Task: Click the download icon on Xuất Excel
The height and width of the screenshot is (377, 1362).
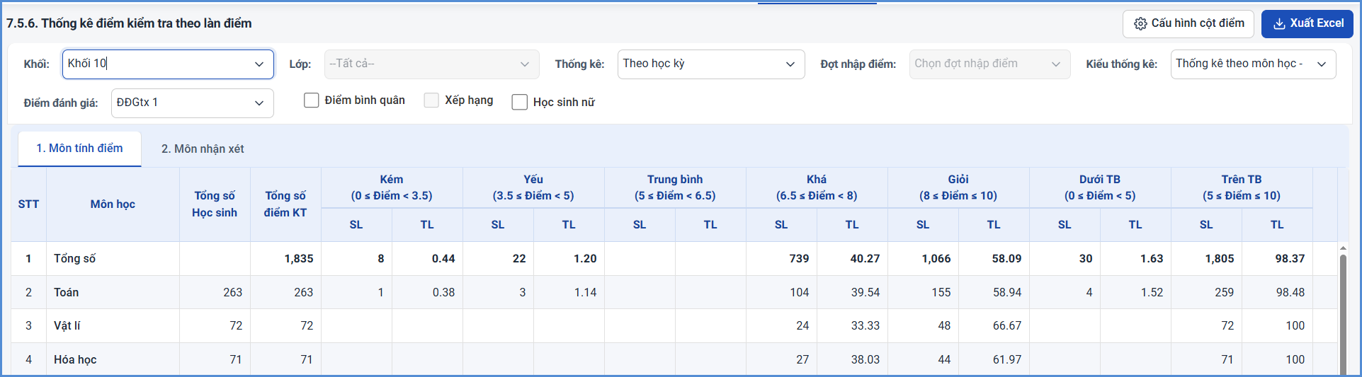Action: pyautogui.click(x=1279, y=23)
